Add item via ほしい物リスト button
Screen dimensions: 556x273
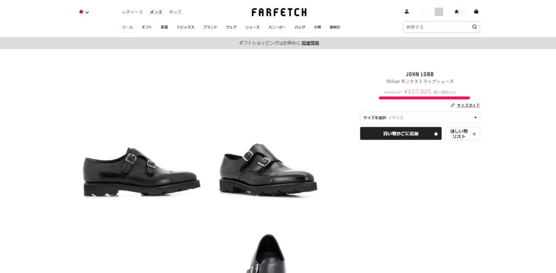pyautogui.click(x=463, y=134)
